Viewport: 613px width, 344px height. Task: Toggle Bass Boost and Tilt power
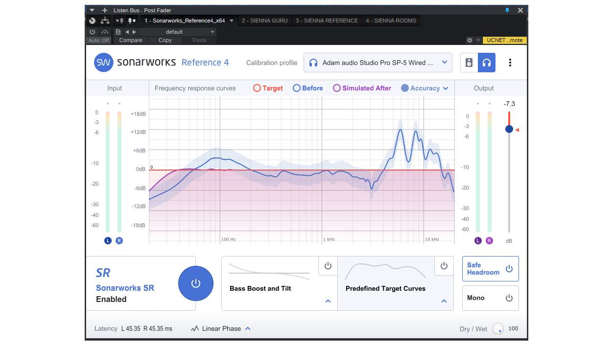click(328, 266)
